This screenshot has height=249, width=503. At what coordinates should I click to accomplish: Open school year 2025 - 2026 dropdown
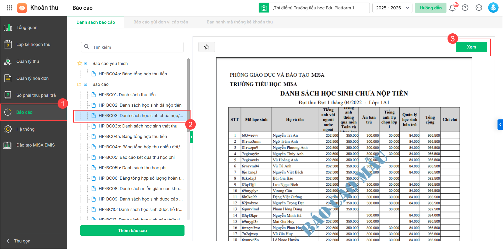coord(392,8)
